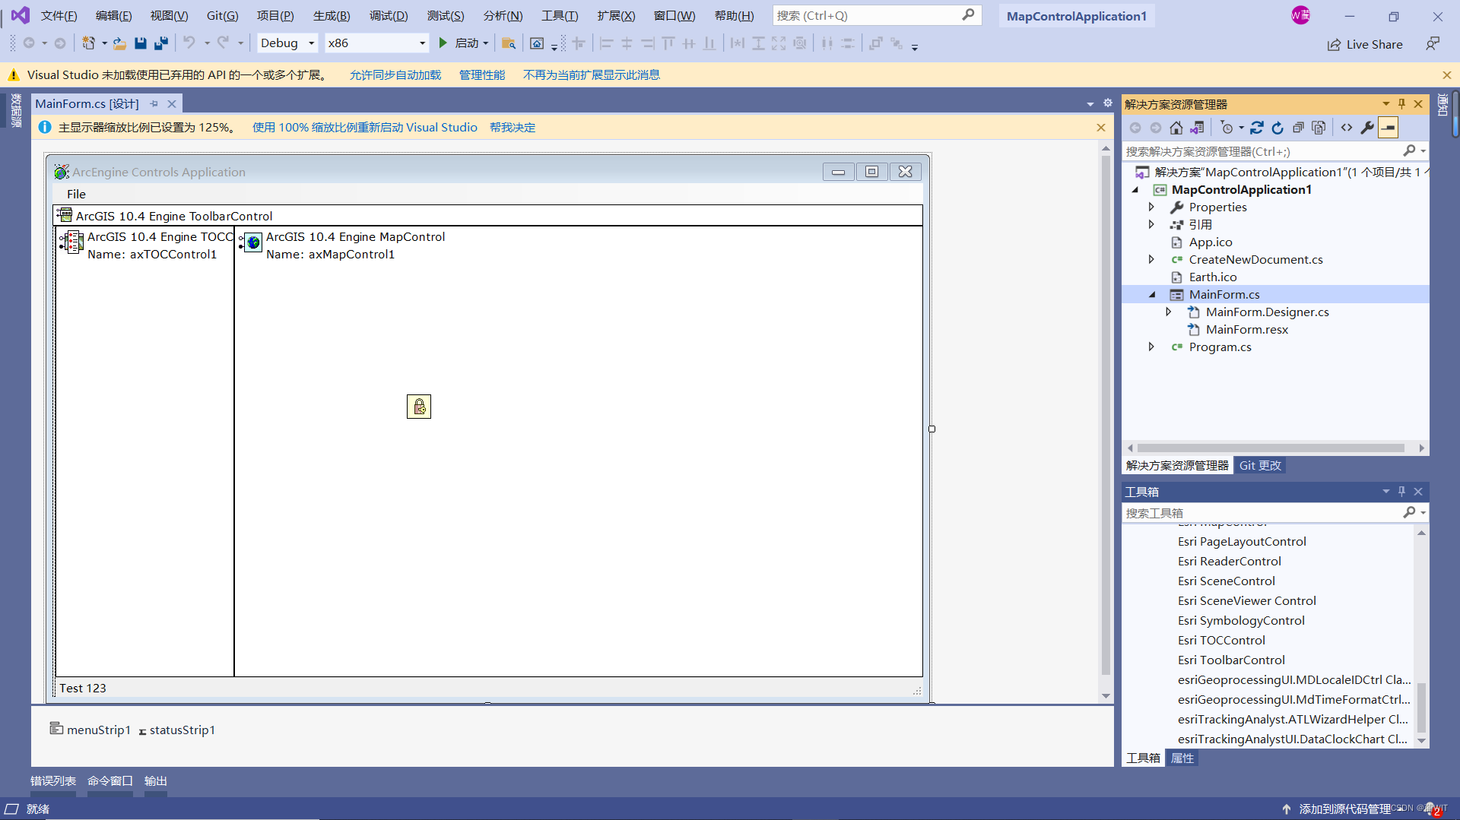Click the green Start debugging play icon
The width and height of the screenshot is (1460, 820).
coord(443,43)
